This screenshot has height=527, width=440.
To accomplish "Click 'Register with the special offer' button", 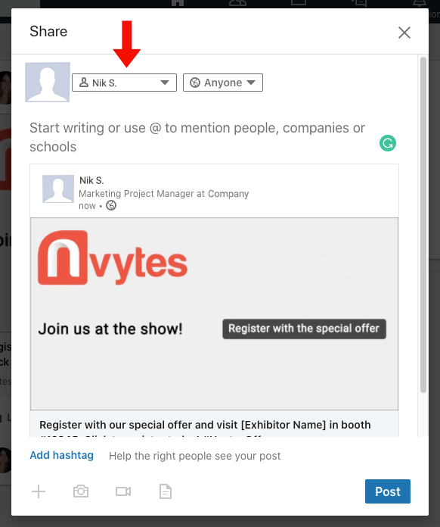I will [x=304, y=329].
